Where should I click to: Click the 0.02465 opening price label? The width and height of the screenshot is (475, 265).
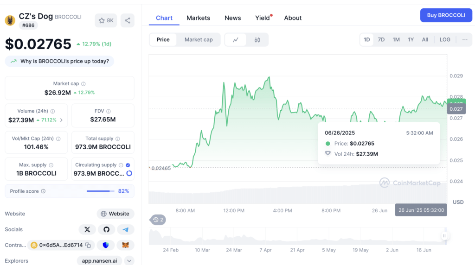(161, 168)
